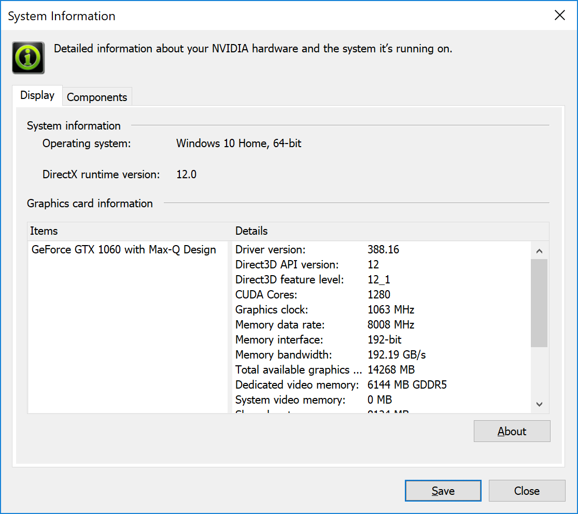Select the Direct3D API version row
The image size is (578, 514).
[x=382, y=265]
